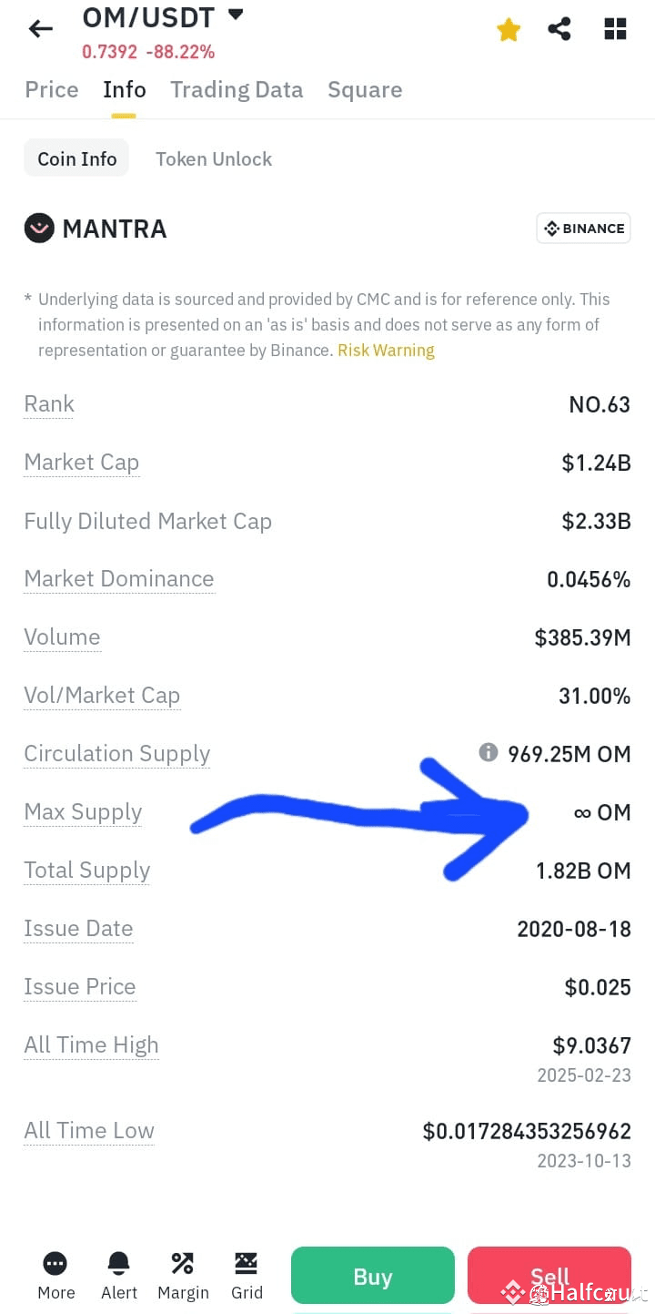Open the Risk Warning link

pos(386,351)
